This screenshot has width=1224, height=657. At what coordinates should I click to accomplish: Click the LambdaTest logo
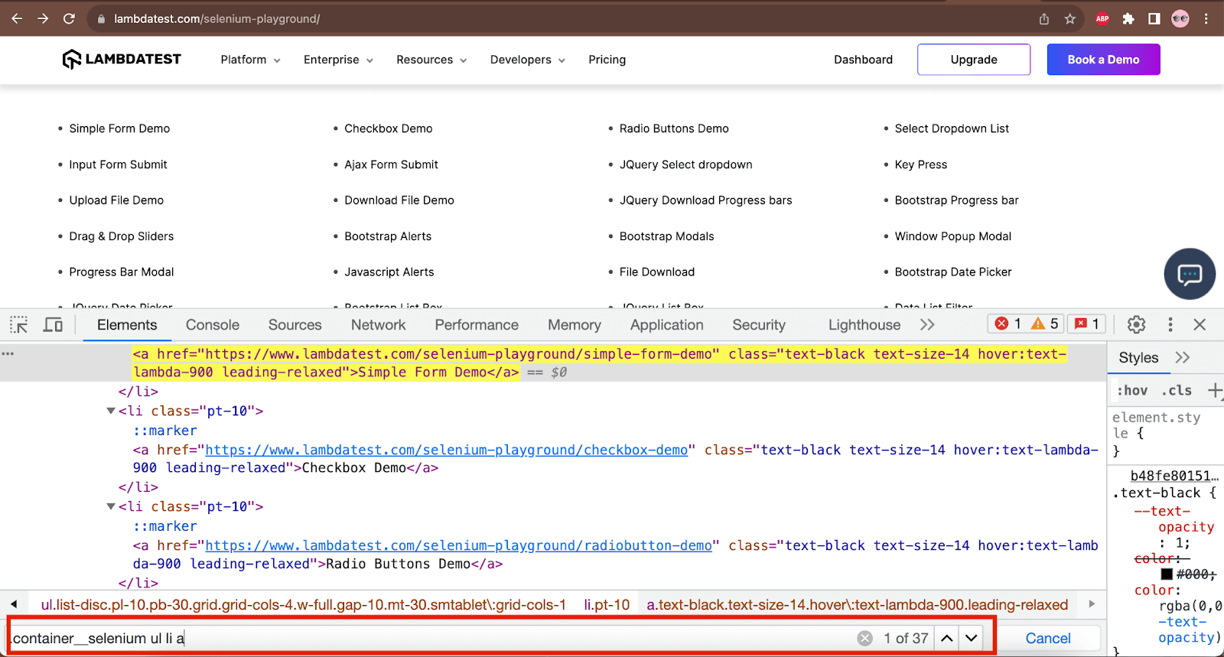(122, 59)
